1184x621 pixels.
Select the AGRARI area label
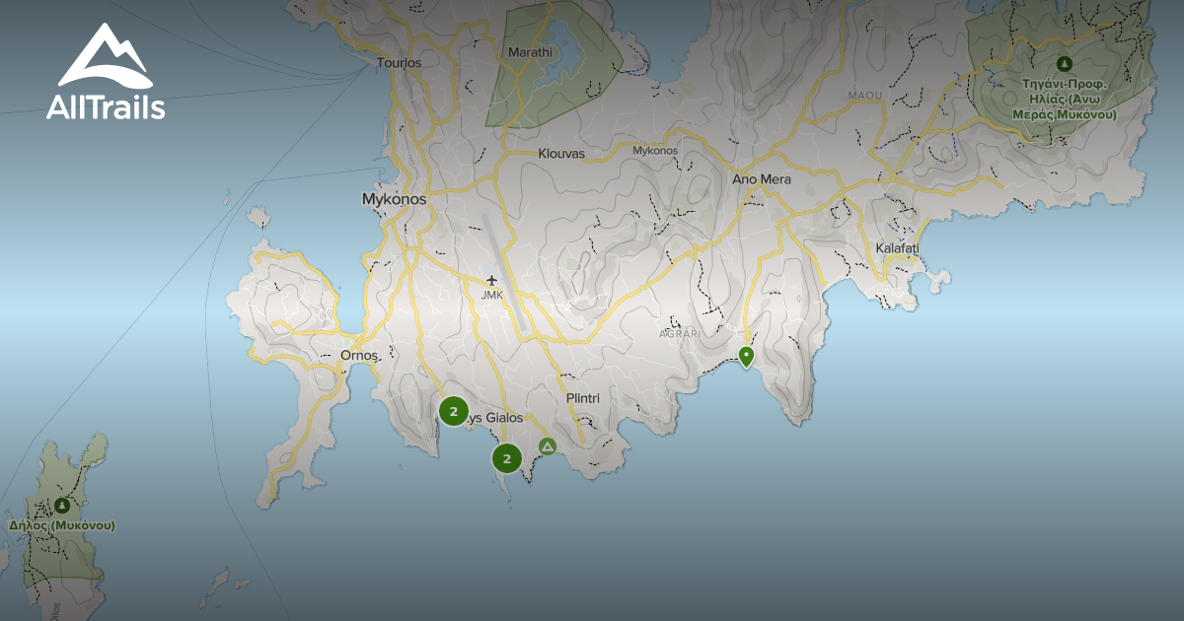click(x=679, y=335)
